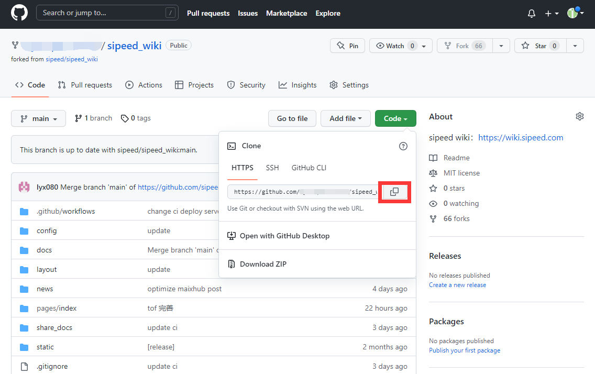Click the MIT license scales icon
Screen dimensions: 595x374
point(433,173)
